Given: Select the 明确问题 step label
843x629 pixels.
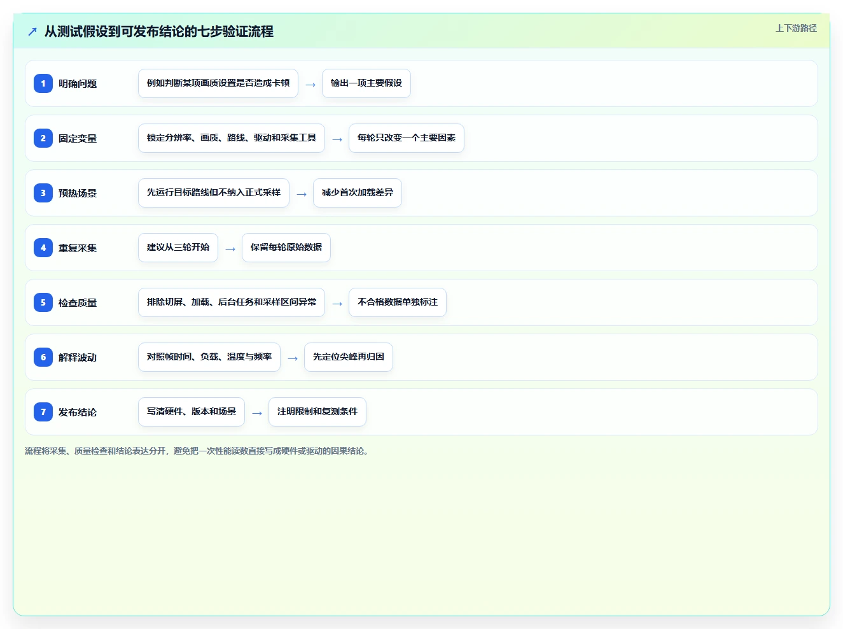Looking at the screenshot, I should click(x=78, y=84).
